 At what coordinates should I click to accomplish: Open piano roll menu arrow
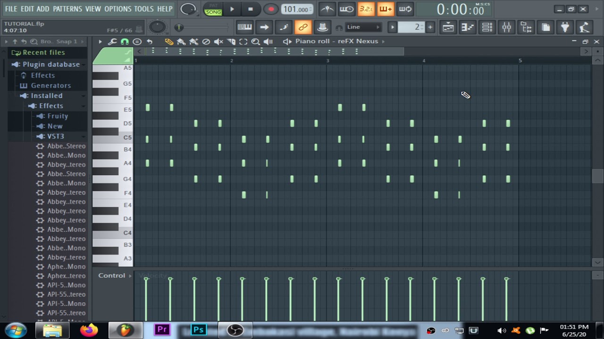tap(100, 41)
